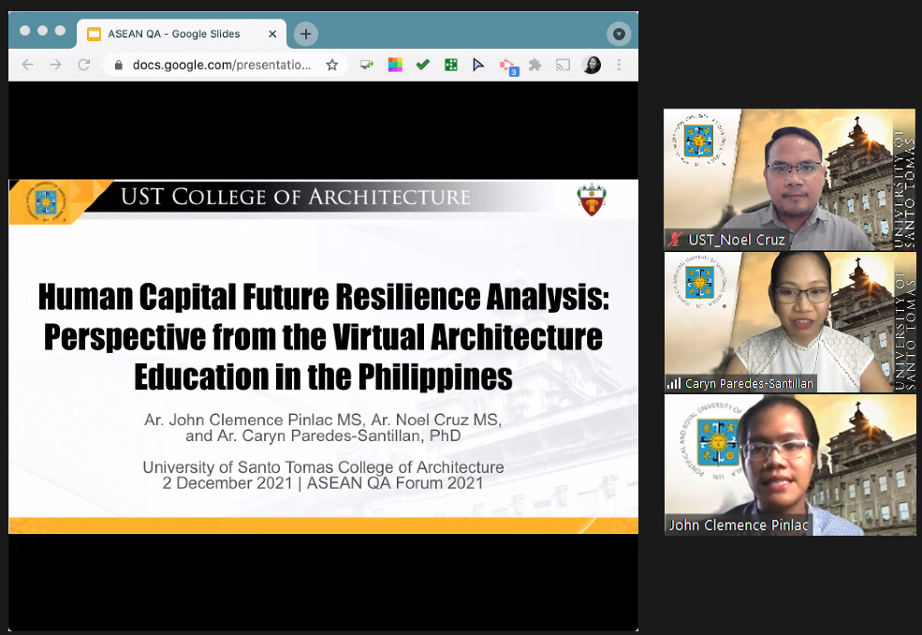Click "2 December 2021 | ASEAN QA Forum 2021" text
922x635 pixels.
click(x=323, y=483)
